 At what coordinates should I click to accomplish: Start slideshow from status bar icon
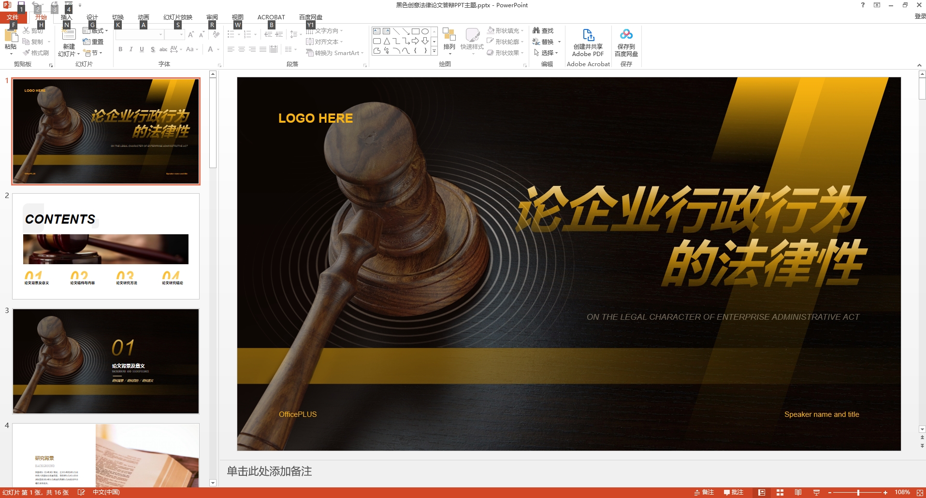(x=816, y=492)
